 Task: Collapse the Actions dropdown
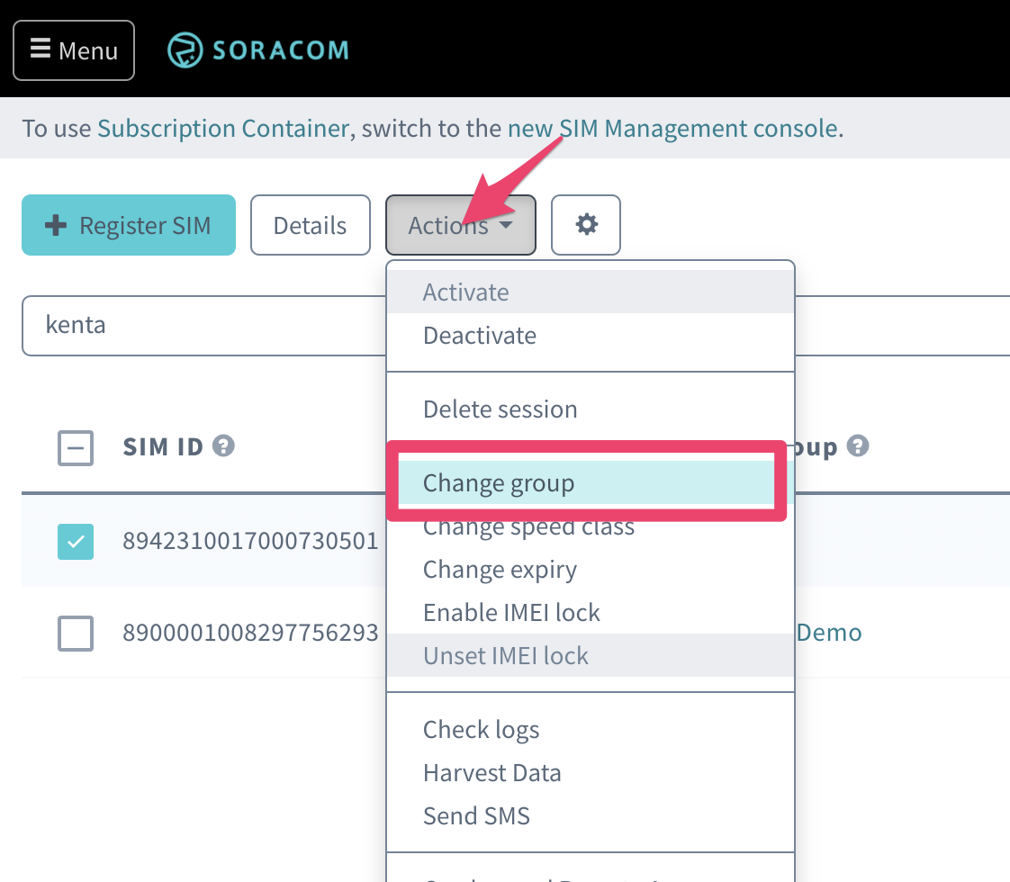tap(461, 225)
